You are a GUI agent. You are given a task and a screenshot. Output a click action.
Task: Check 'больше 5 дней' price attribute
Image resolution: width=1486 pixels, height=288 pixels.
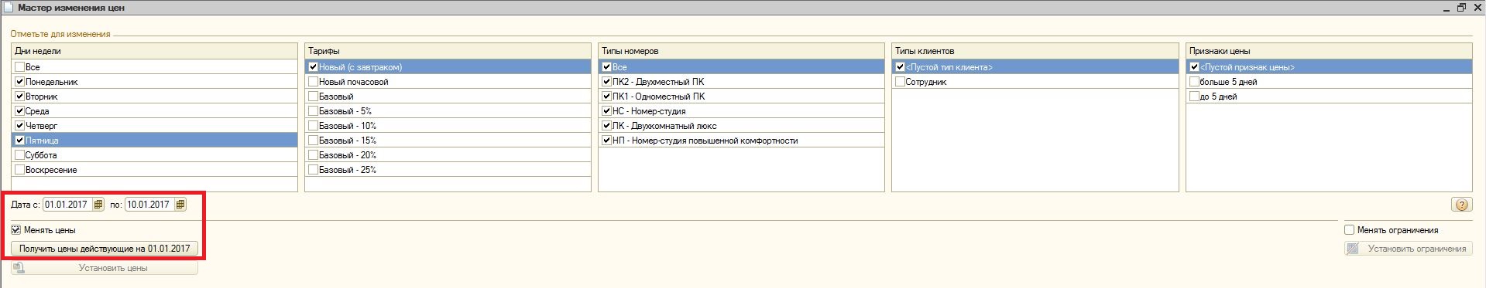1194,82
